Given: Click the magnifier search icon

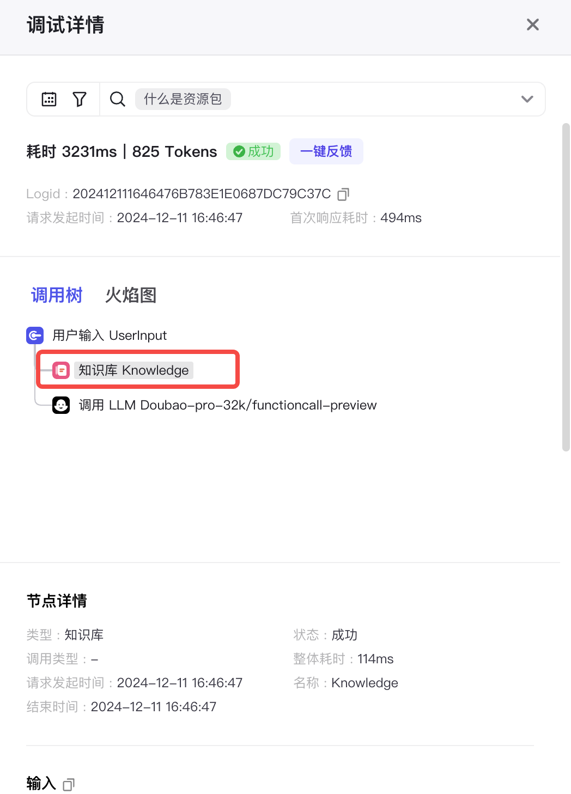Looking at the screenshot, I should pyautogui.click(x=118, y=99).
